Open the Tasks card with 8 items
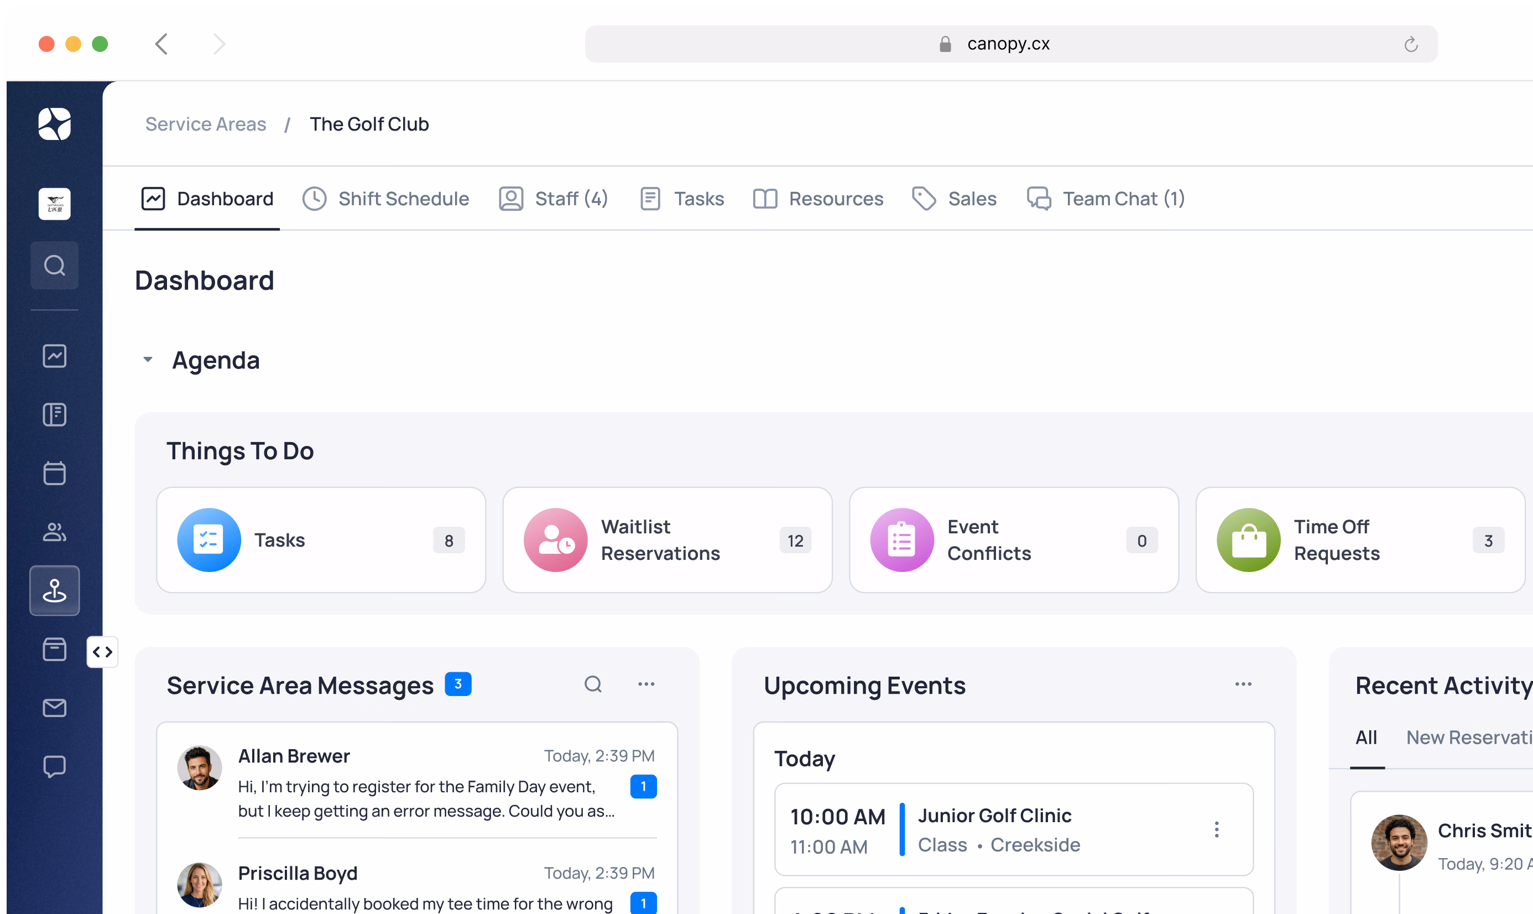Screen dimensions: 1533x914 coord(321,540)
